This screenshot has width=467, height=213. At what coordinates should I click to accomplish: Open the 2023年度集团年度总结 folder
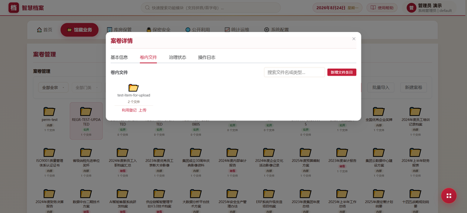[305, 193]
